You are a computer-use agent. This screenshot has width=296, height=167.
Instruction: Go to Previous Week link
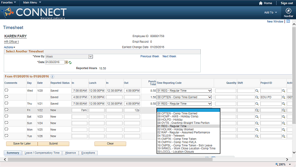point(150,57)
